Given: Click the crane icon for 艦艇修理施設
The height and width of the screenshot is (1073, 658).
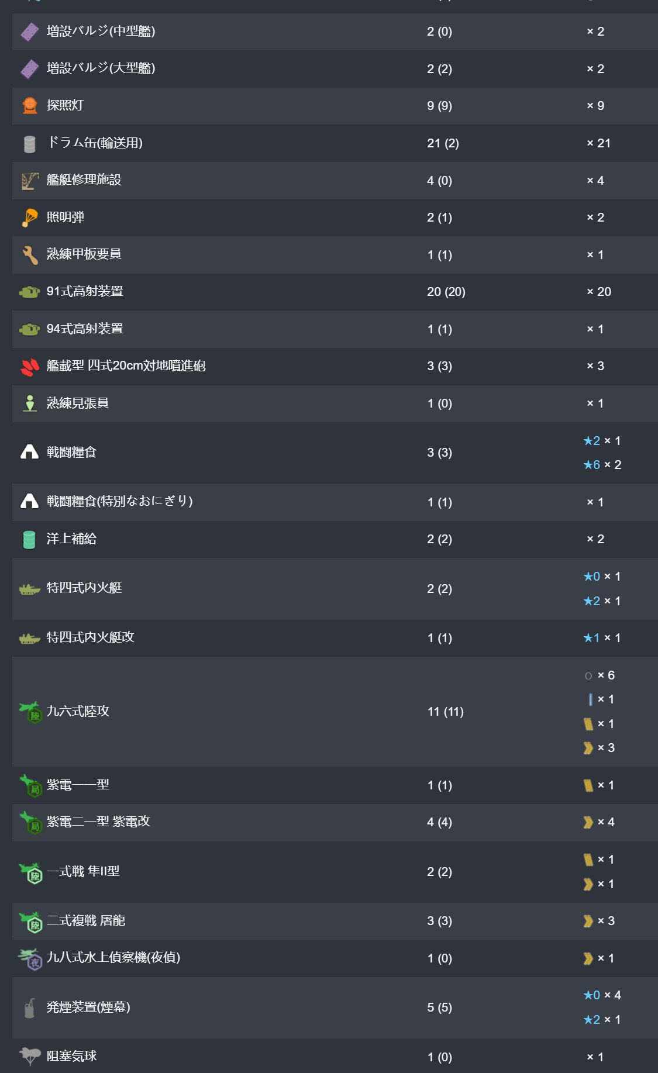Looking at the screenshot, I should pos(30,181).
